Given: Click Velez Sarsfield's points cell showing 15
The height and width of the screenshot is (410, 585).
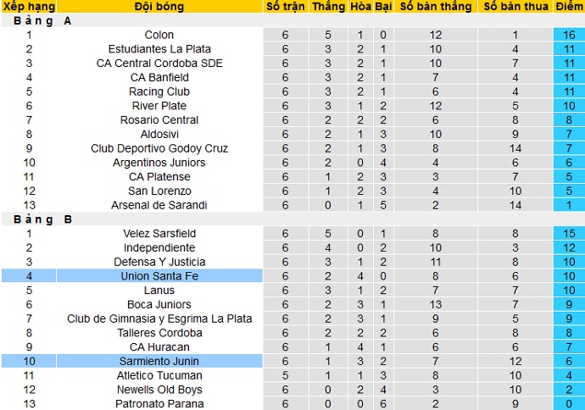Looking at the screenshot, I should coord(568,233).
